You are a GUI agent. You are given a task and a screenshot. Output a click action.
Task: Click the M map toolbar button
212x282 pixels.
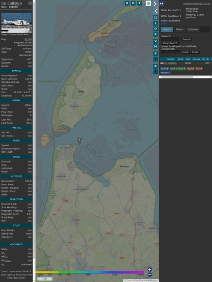point(155,47)
